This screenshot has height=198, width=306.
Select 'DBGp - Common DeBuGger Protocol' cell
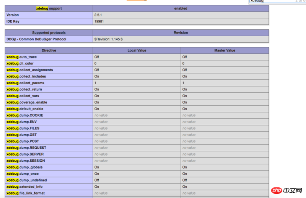pos(49,39)
